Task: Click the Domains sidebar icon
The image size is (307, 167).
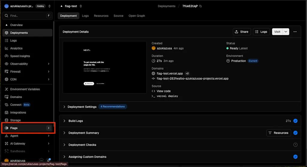Action: pos(7,97)
